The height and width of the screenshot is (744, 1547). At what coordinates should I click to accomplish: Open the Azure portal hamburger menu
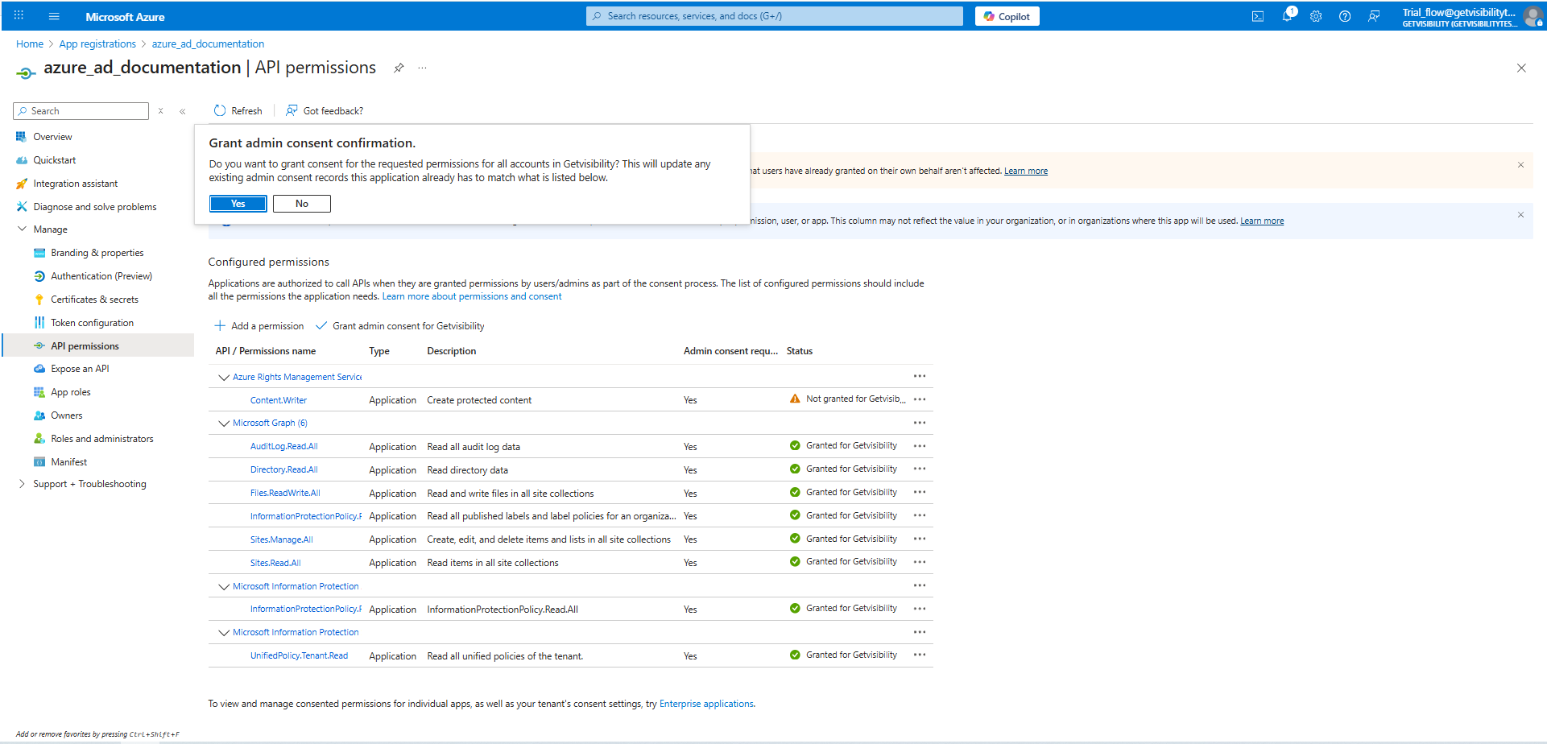coord(54,16)
